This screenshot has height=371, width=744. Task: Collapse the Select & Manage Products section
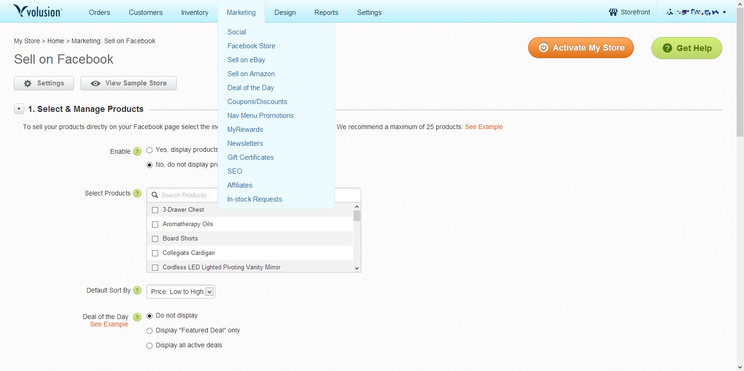pyautogui.click(x=19, y=109)
